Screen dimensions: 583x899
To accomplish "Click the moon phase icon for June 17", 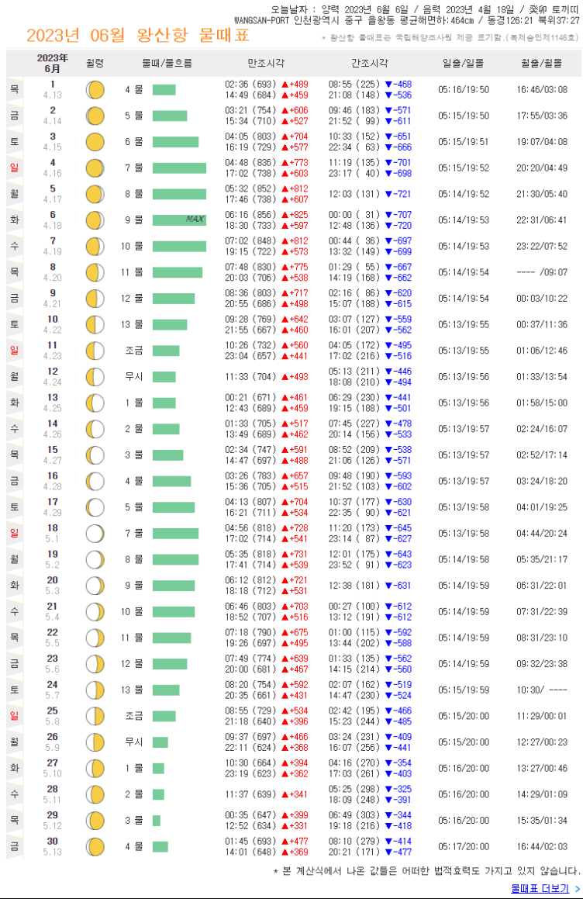I will [x=95, y=507].
